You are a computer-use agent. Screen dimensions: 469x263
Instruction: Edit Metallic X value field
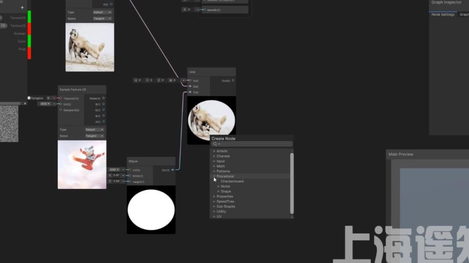point(189,9)
